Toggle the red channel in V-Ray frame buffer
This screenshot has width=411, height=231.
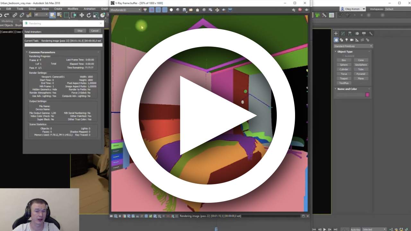point(152,10)
